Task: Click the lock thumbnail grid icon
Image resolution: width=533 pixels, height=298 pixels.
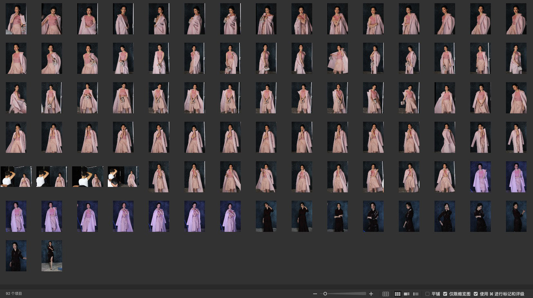Action: click(x=386, y=294)
